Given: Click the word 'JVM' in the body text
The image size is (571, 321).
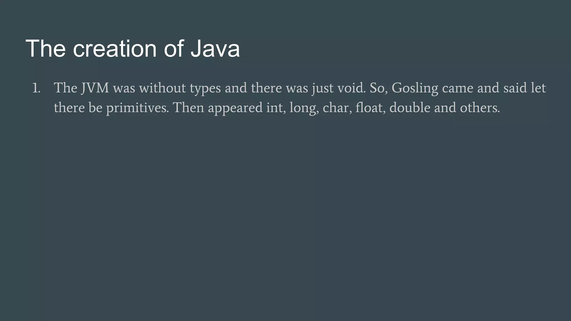Looking at the screenshot, I should [x=95, y=88].
